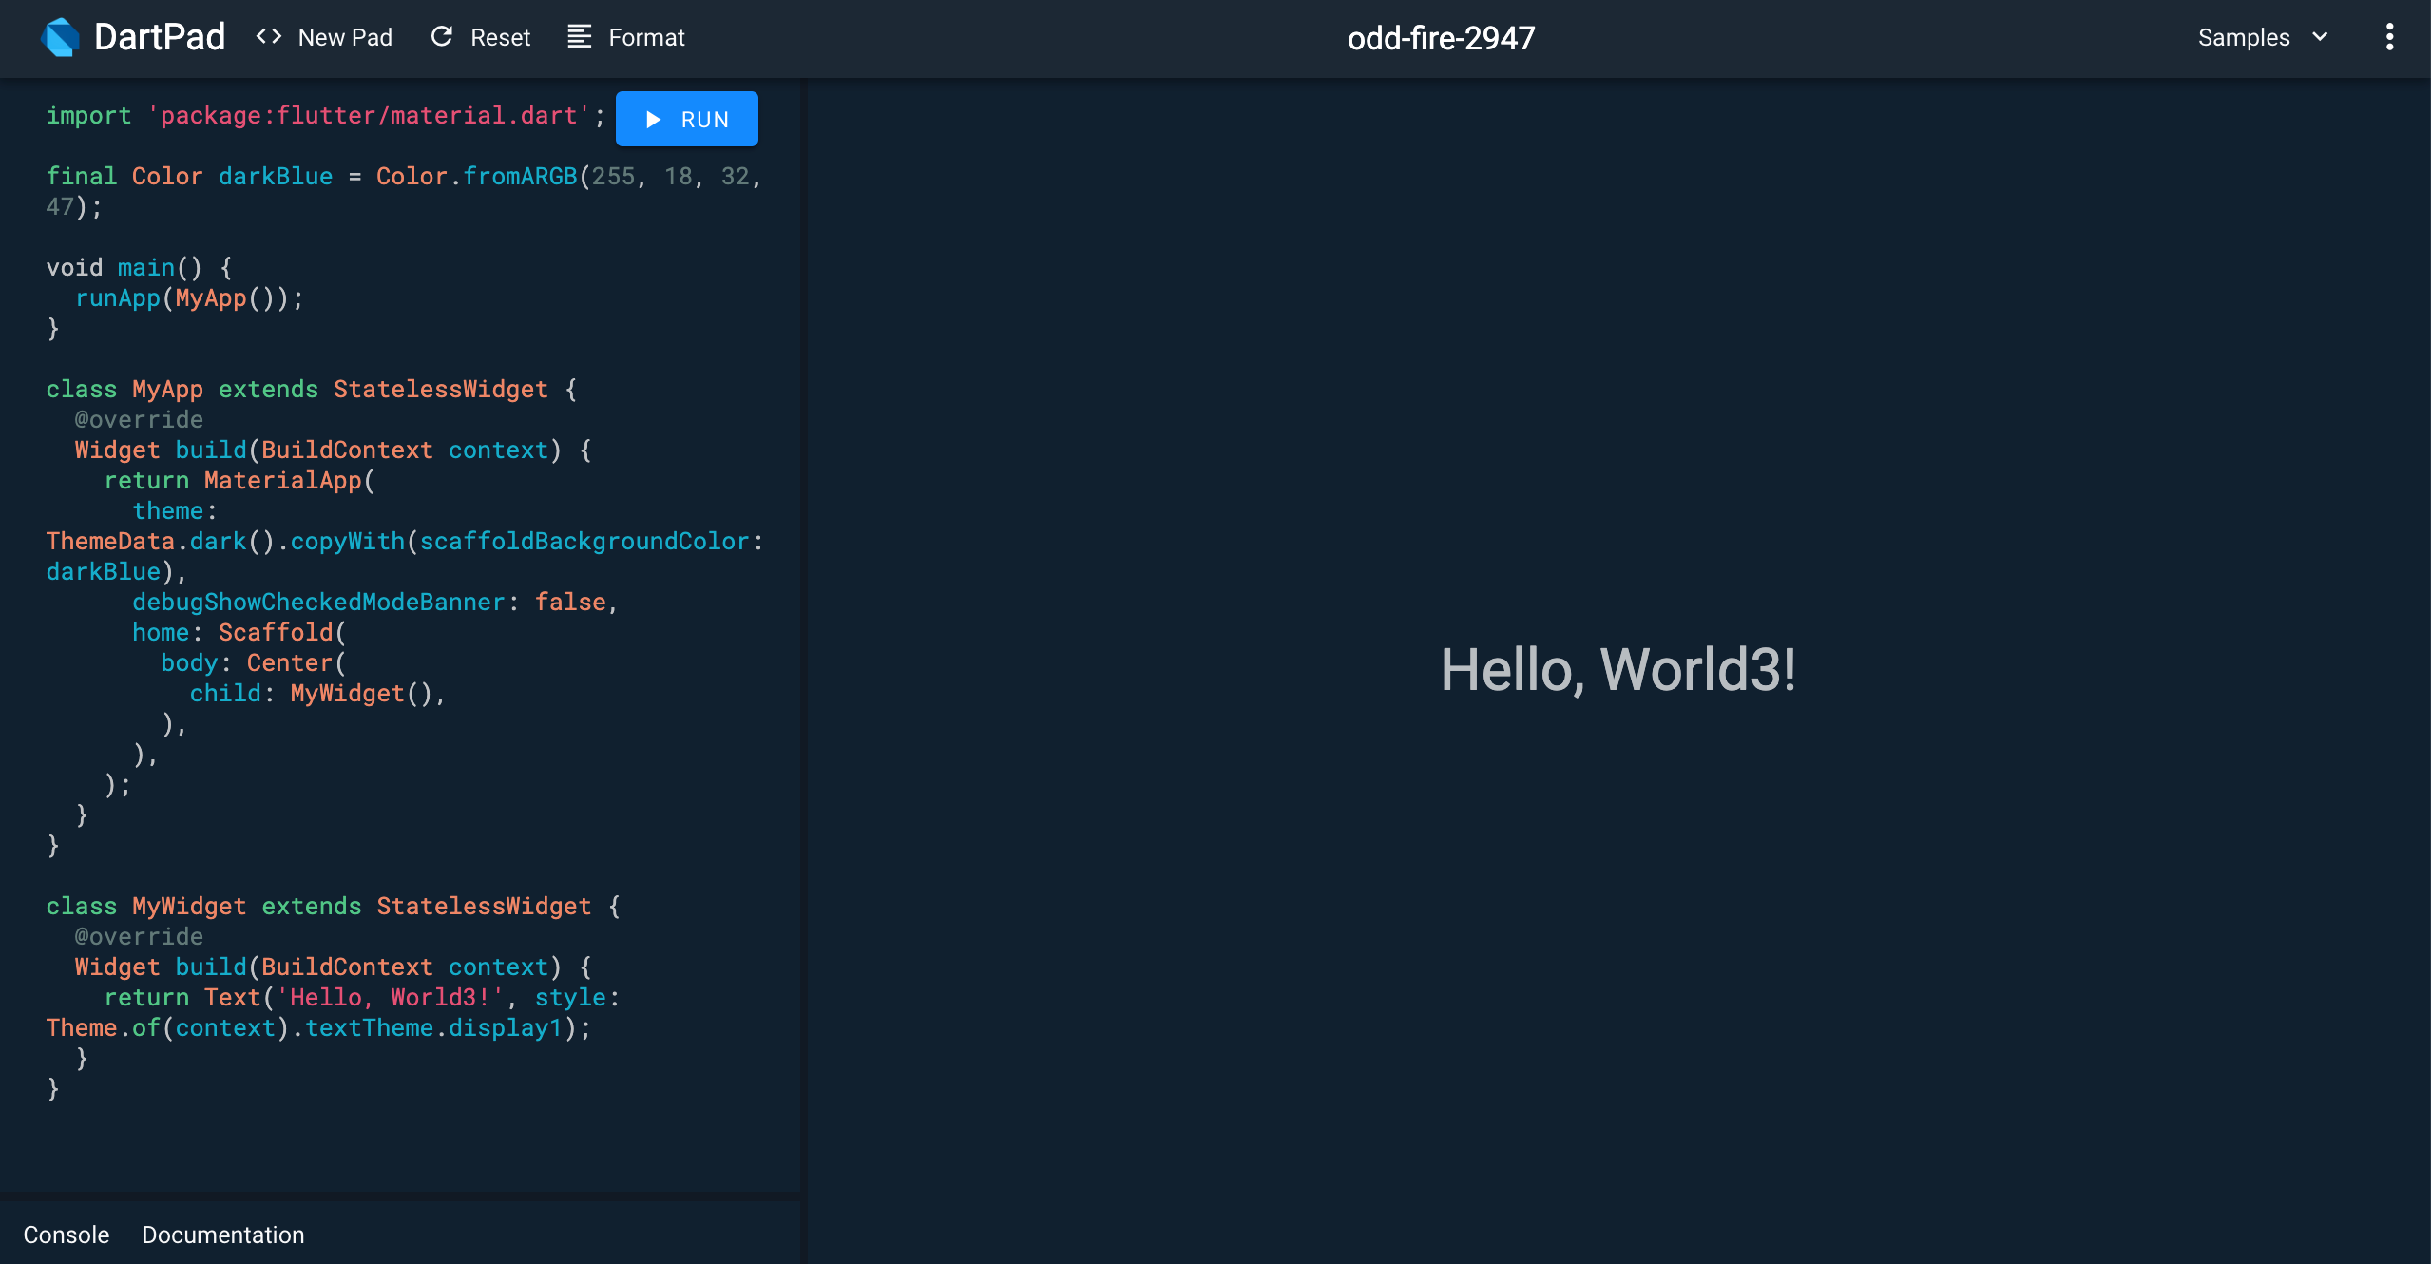2431x1264 pixels.
Task: Select the New Pad code brackets icon
Action: pos(268,37)
